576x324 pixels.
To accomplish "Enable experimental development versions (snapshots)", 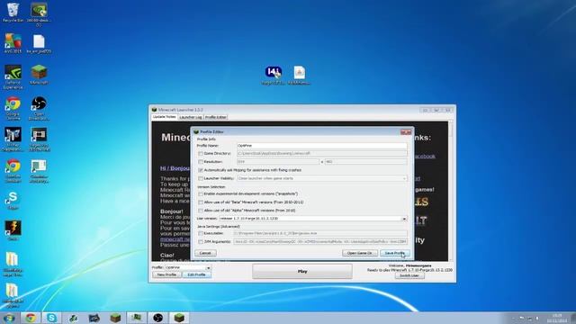I will pos(201,194).
